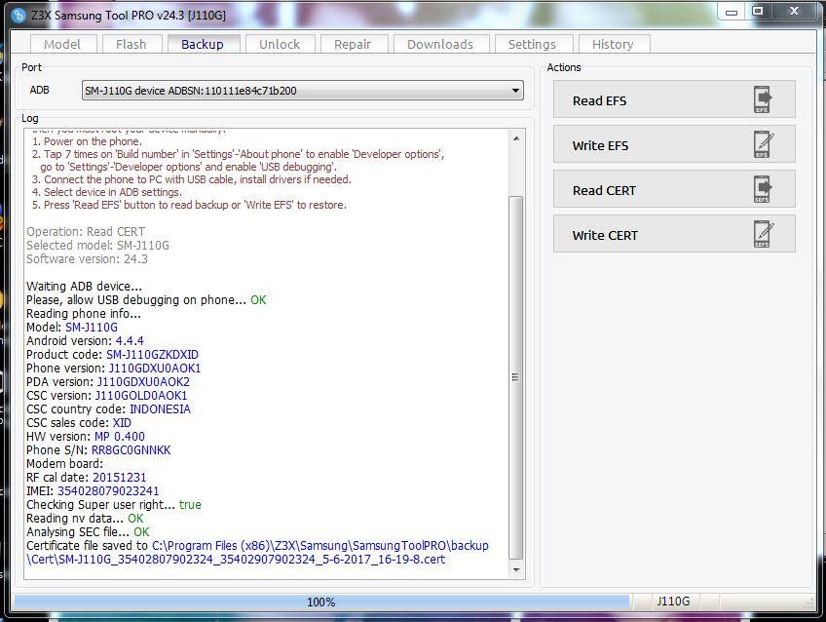826x622 pixels.
Task: Open the Unlock tab
Action: point(280,44)
